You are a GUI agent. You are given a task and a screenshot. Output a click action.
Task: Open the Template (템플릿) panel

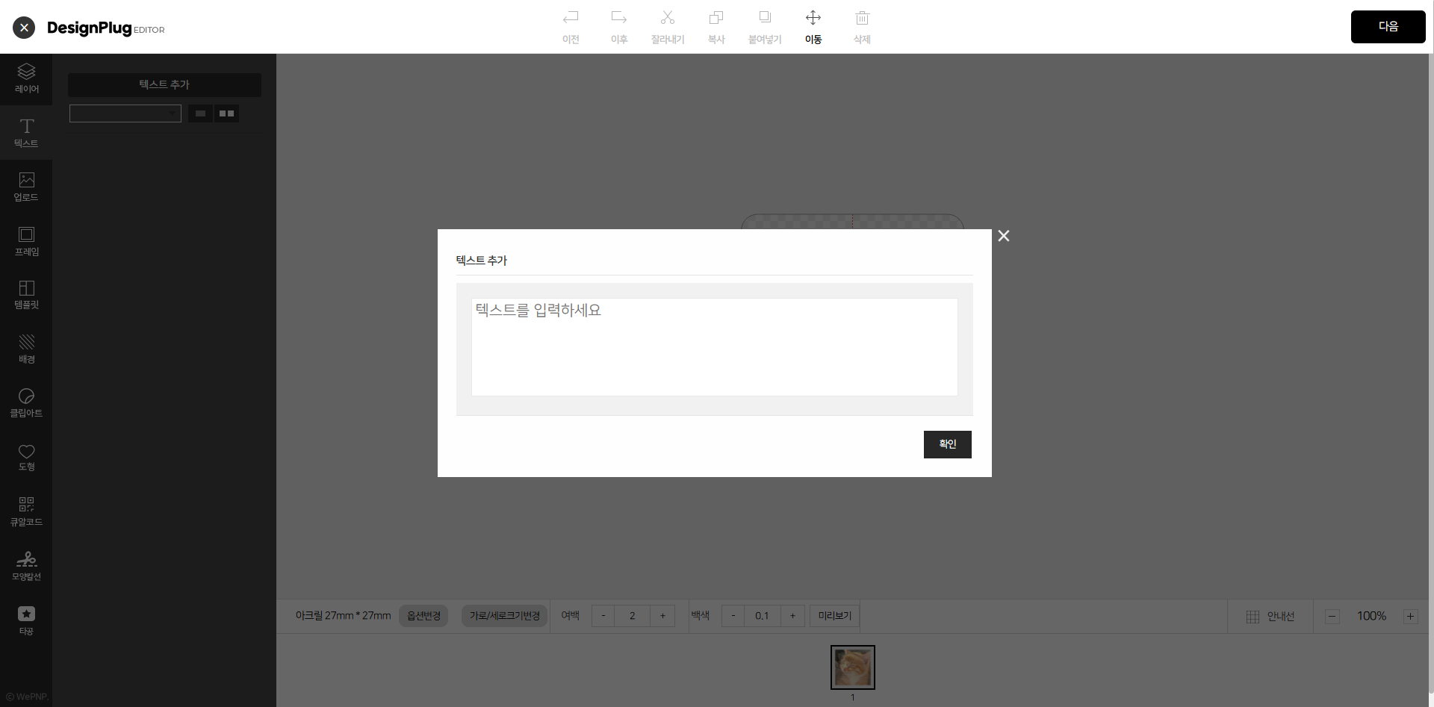pos(26,295)
